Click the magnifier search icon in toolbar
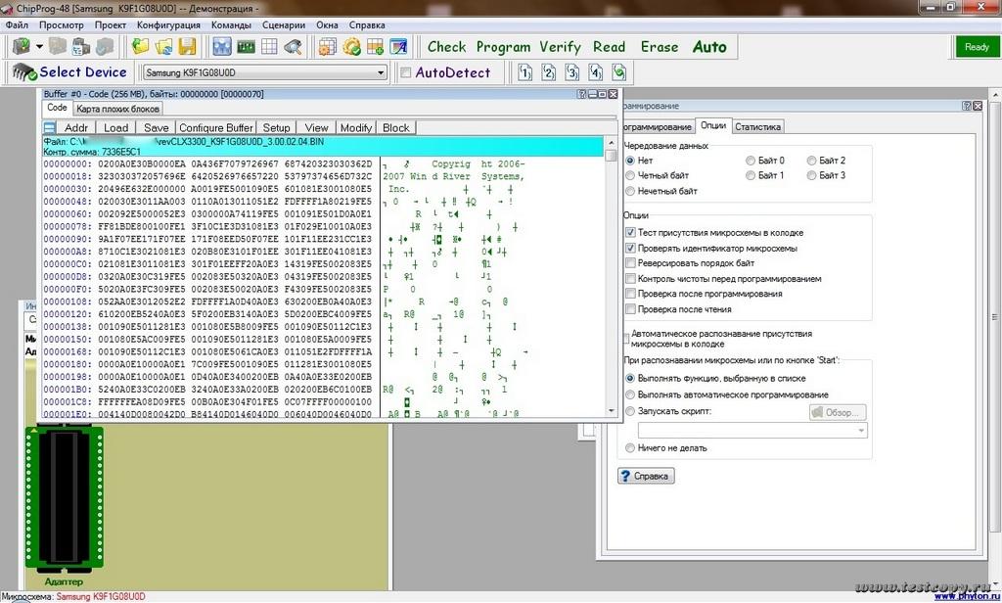Image resolution: width=1002 pixels, height=603 pixels. point(293,47)
